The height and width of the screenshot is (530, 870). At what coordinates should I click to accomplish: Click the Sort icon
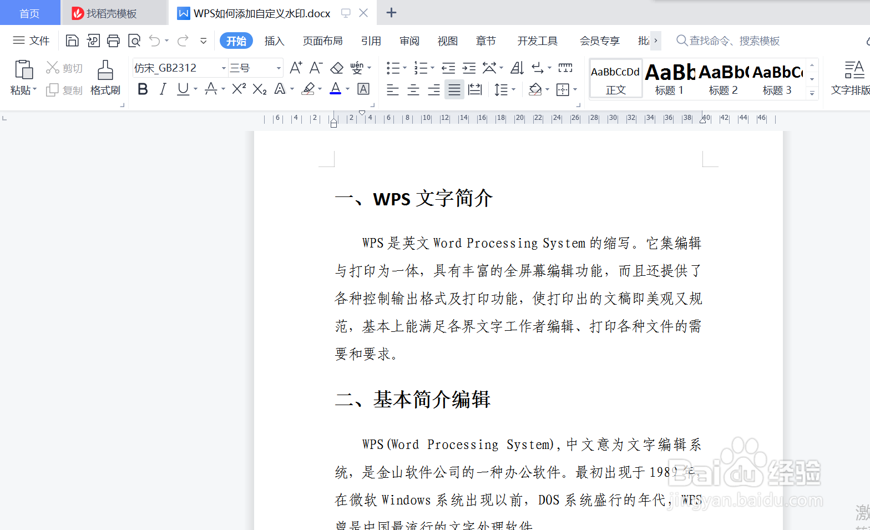(x=517, y=68)
